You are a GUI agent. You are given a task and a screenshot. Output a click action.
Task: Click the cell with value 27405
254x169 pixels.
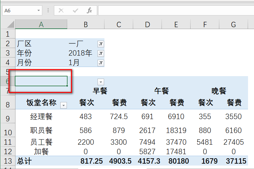[233, 142]
